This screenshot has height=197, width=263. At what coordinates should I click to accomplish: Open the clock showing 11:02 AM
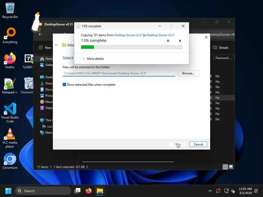click(x=245, y=191)
